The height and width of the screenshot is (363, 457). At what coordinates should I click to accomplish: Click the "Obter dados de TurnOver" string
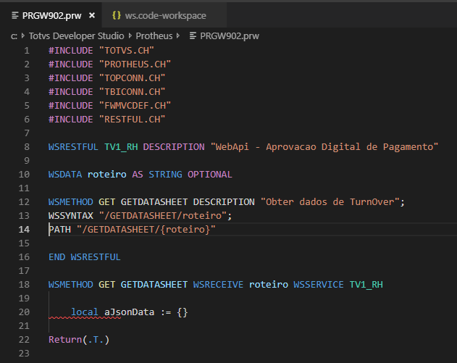click(x=330, y=201)
